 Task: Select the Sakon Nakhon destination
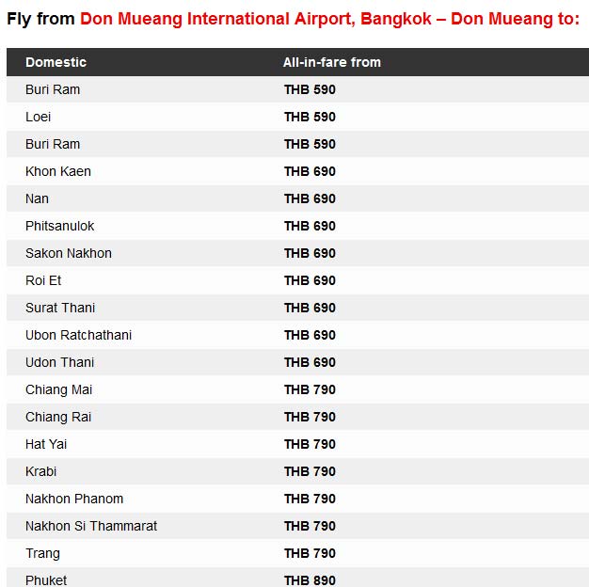point(69,253)
